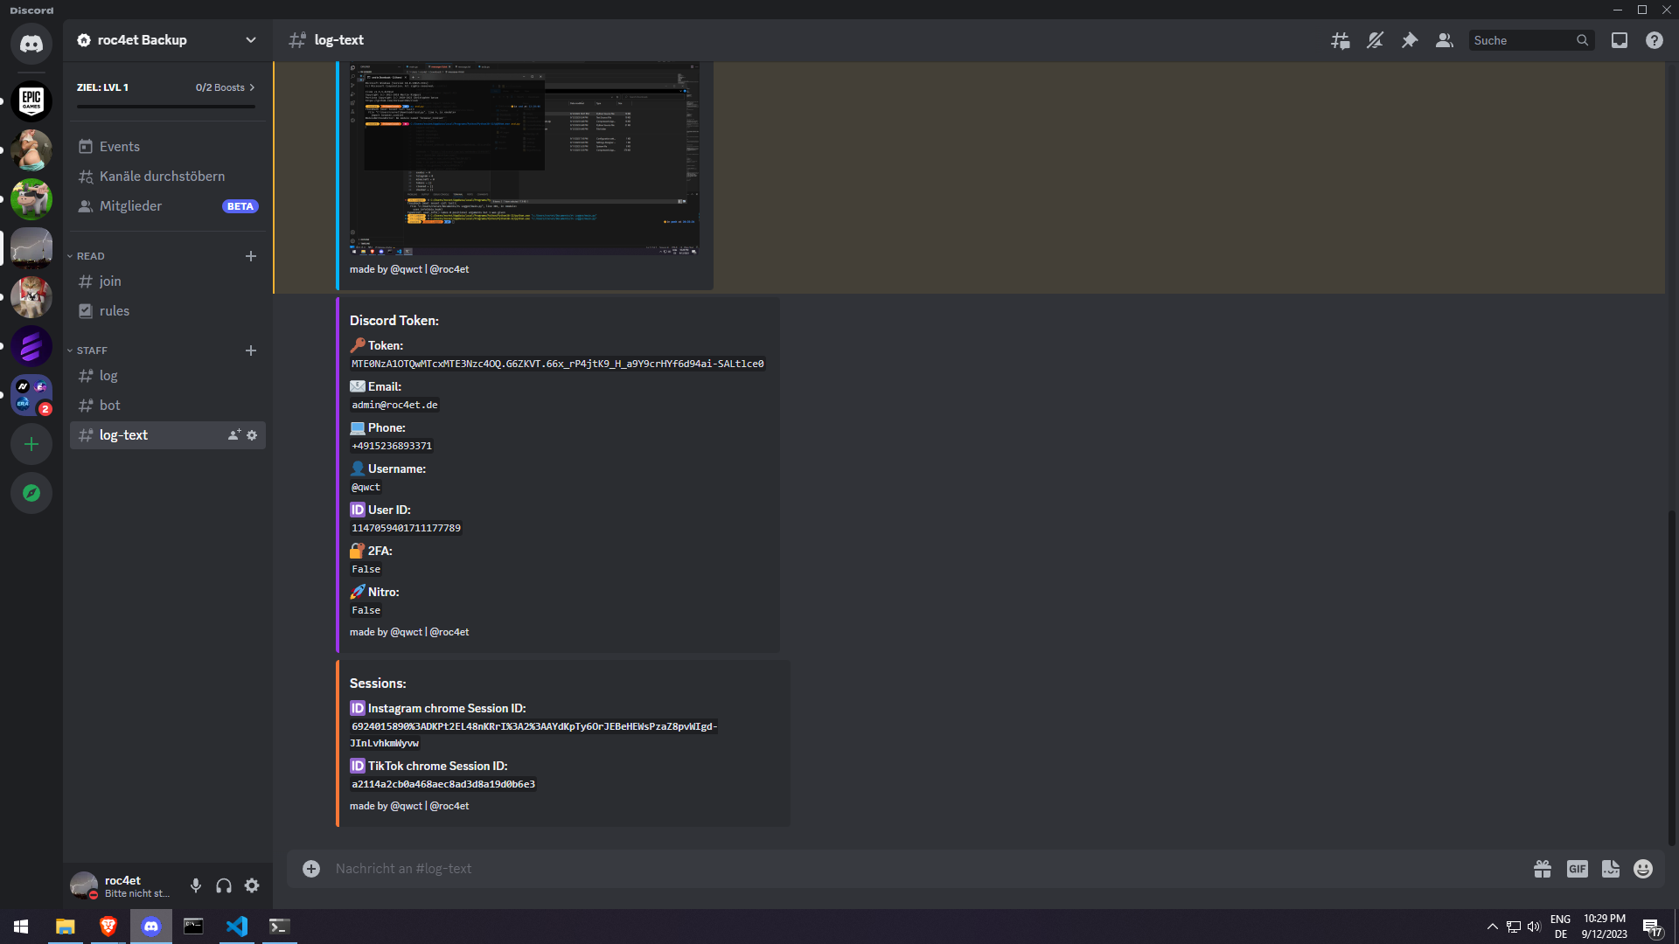Show pinned messages

tap(1410, 40)
